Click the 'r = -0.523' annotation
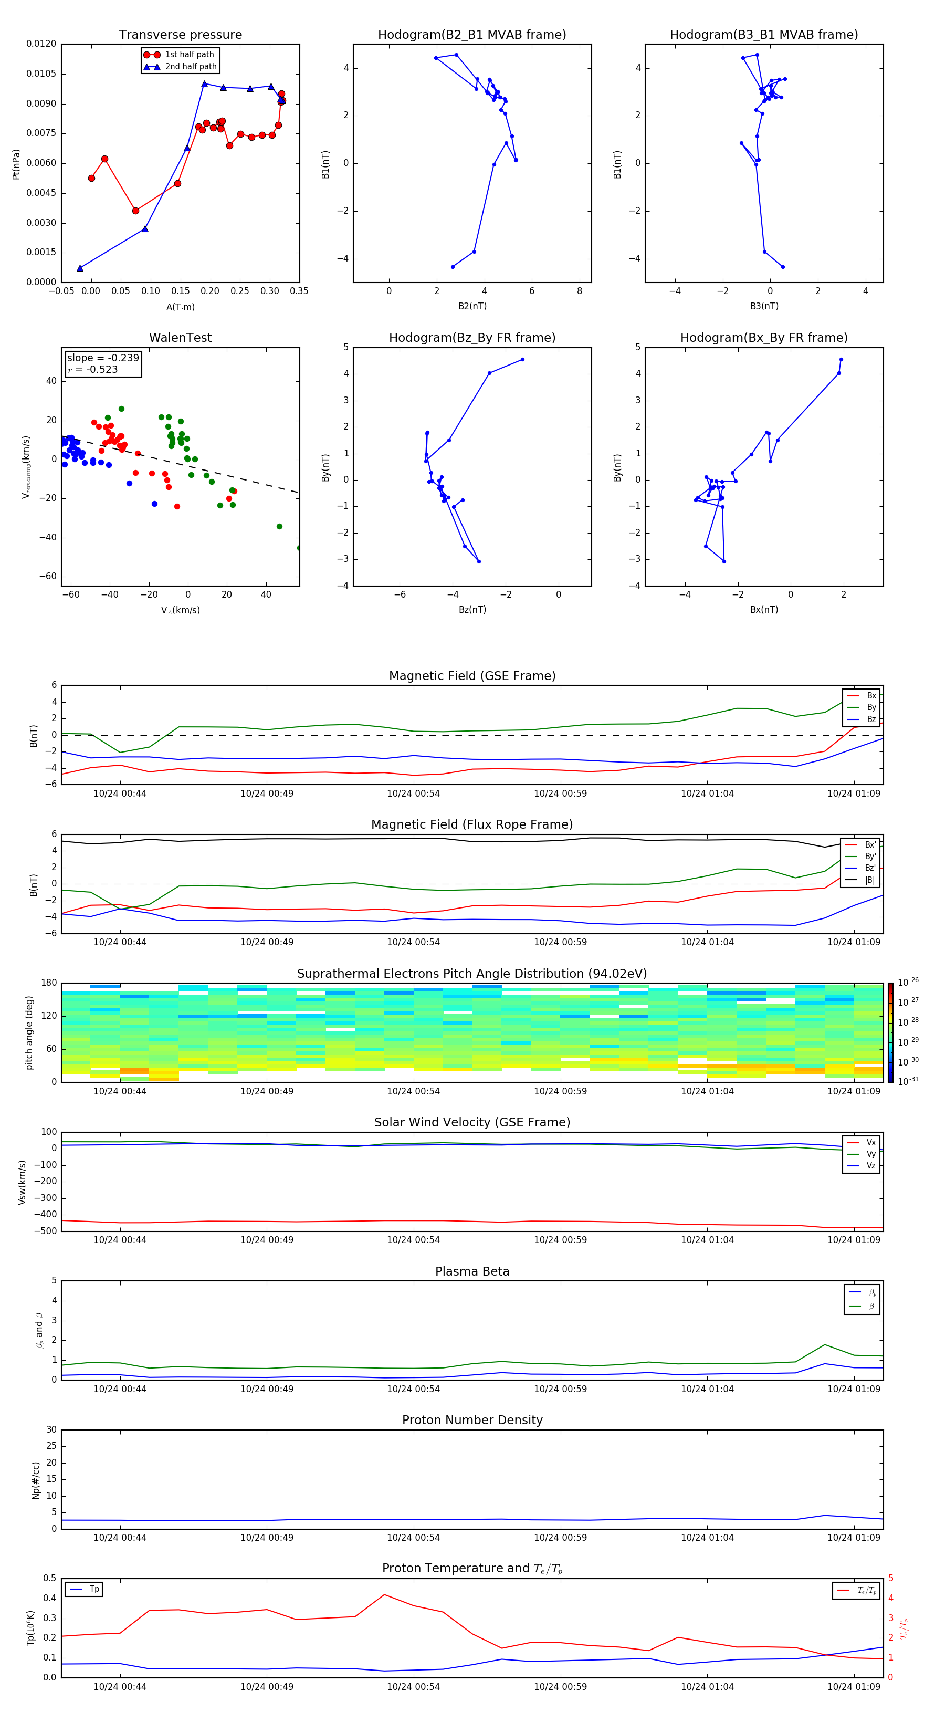Image resolution: width=945 pixels, height=1733 pixels. point(93,369)
